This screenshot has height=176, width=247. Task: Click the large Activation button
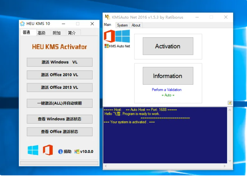coord(168,46)
